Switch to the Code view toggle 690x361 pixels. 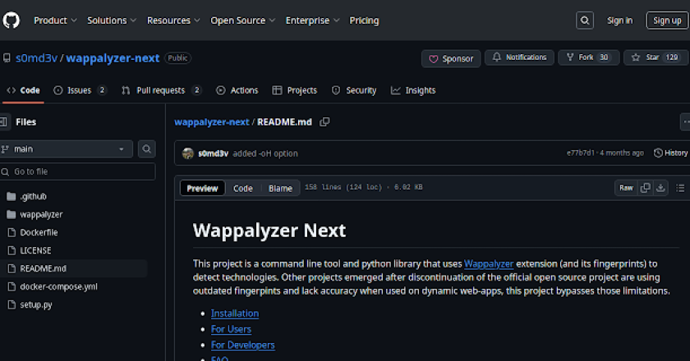[242, 189]
